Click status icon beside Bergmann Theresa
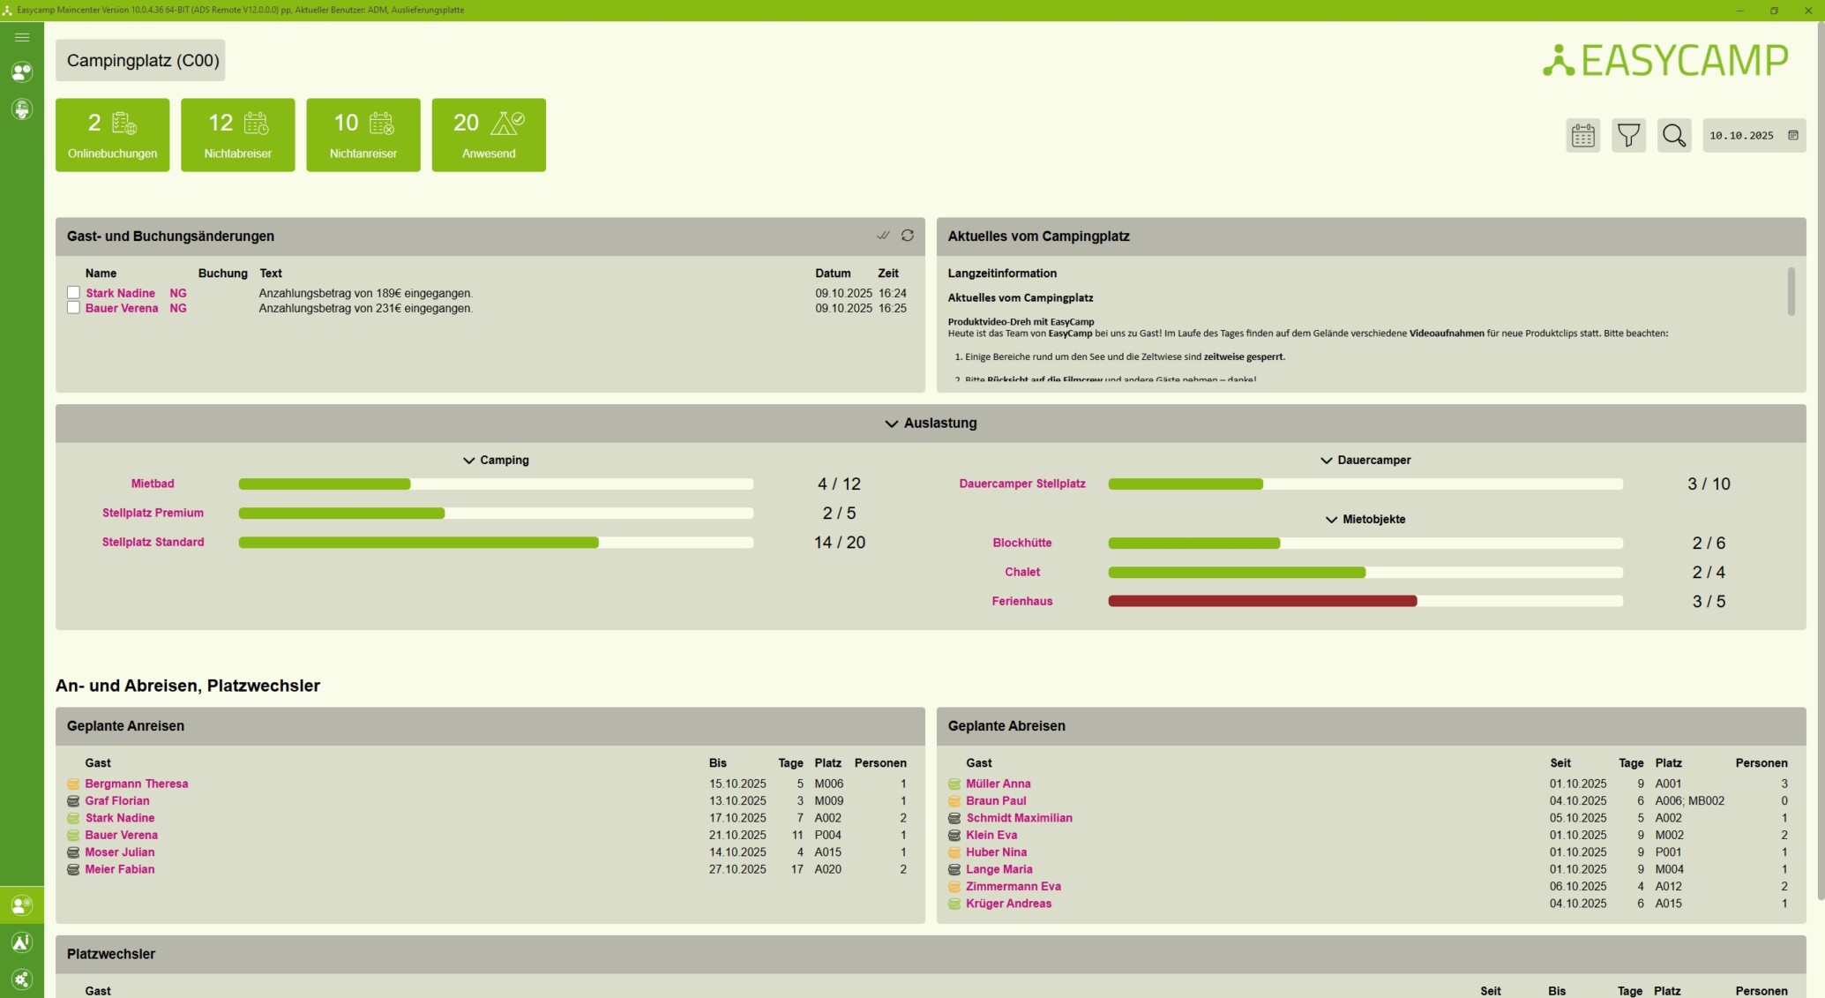This screenshot has width=1825, height=998. (x=73, y=784)
